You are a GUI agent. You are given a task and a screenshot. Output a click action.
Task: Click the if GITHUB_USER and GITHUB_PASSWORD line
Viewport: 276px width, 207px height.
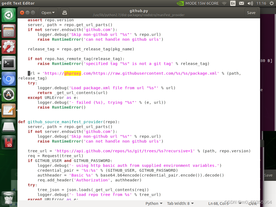70,161
